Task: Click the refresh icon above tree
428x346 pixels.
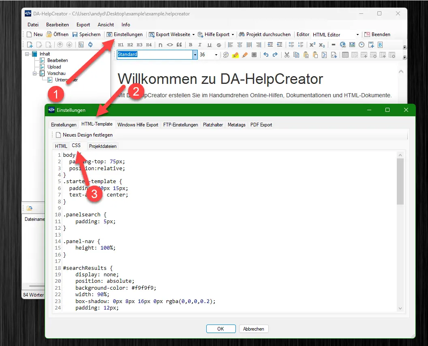Action: click(x=90, y=45)
